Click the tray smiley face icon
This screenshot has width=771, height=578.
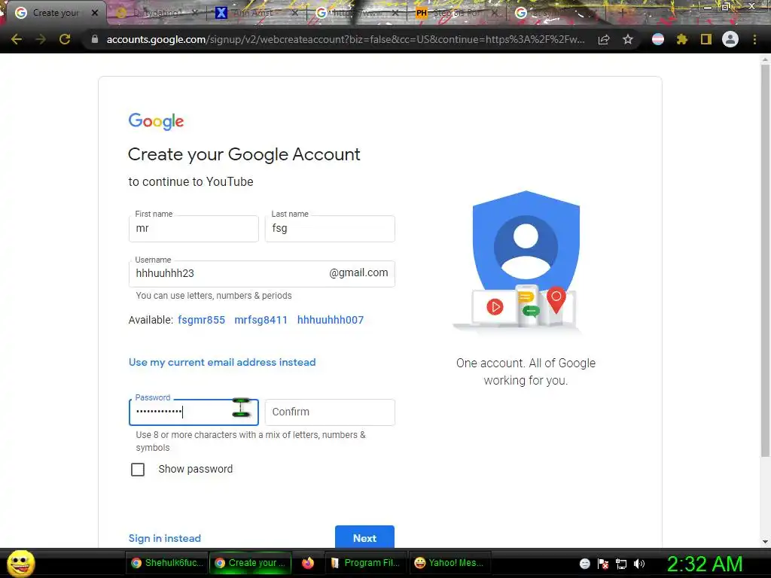click(x=584, y=564)
